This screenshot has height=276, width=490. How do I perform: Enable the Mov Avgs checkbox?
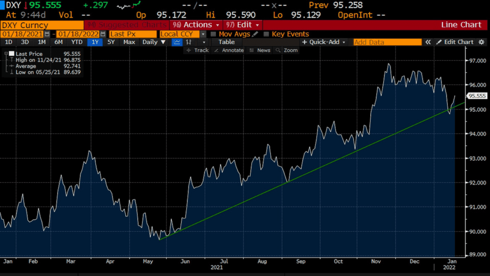pos(213,34)
